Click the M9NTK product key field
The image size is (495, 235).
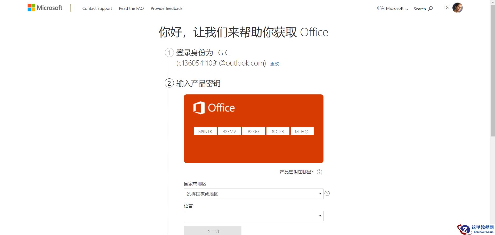click(x=205, y=131)
